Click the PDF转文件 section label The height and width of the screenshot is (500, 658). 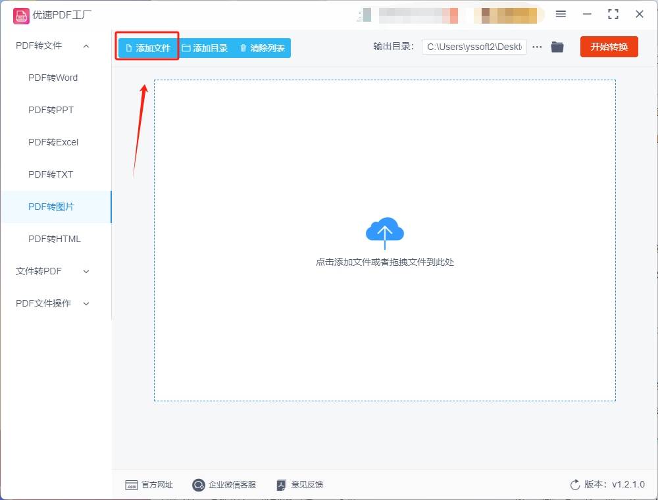point(39,45)
